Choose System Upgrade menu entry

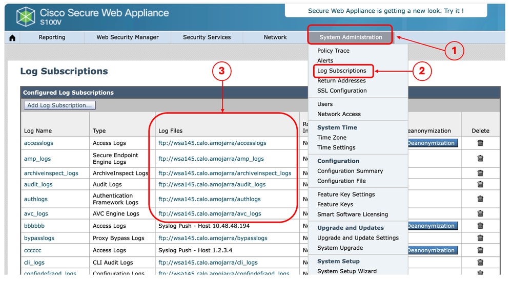point(340,248)
